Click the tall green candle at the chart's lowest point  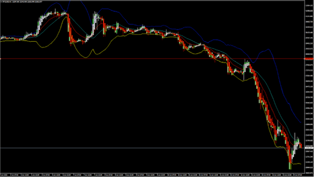pyautogui.click(x=290, y=166)
